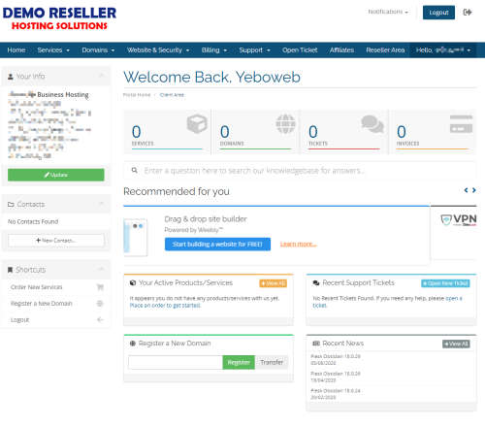
Task: Click the Contacts folder icon
Action: coord(11,205)
